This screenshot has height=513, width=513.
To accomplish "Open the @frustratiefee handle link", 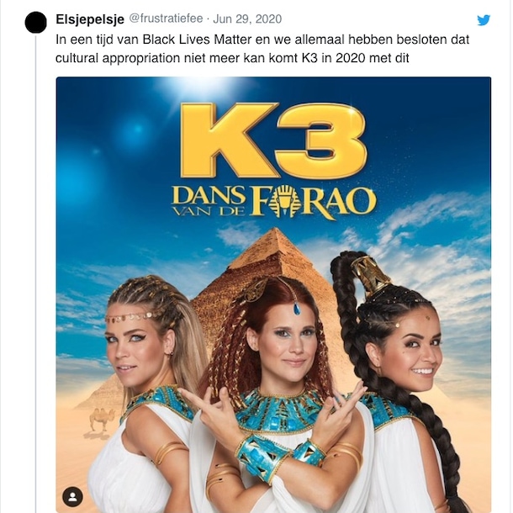I will (x=166, y=19).
